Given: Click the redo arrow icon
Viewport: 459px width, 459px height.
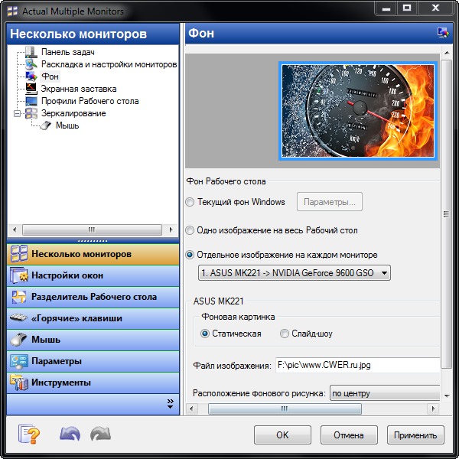Looking at the screenshot, I should click(100, 435).
